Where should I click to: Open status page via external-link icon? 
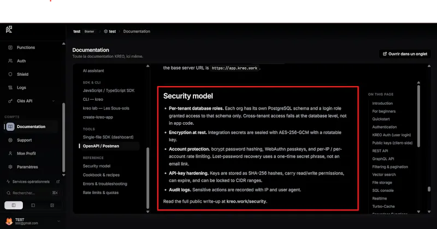(x=58, y=182)
